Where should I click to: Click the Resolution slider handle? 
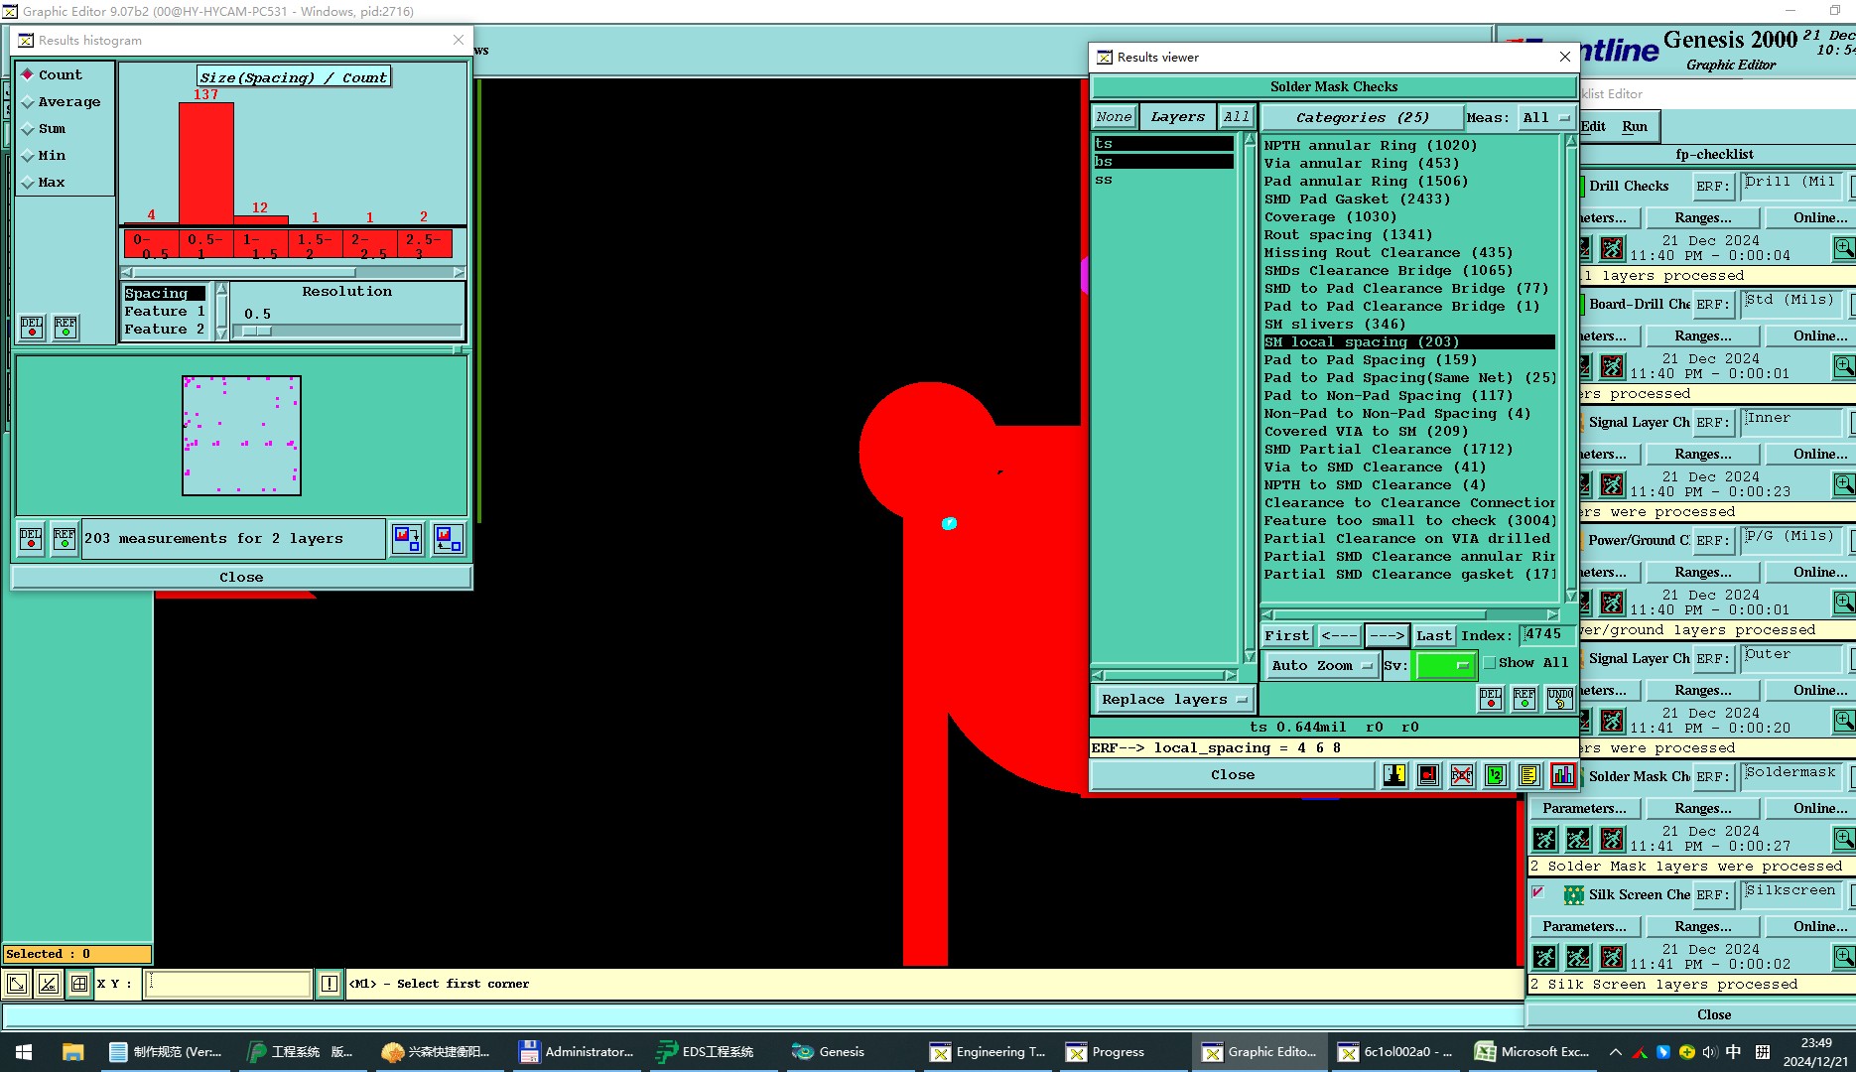click(257, 331)
